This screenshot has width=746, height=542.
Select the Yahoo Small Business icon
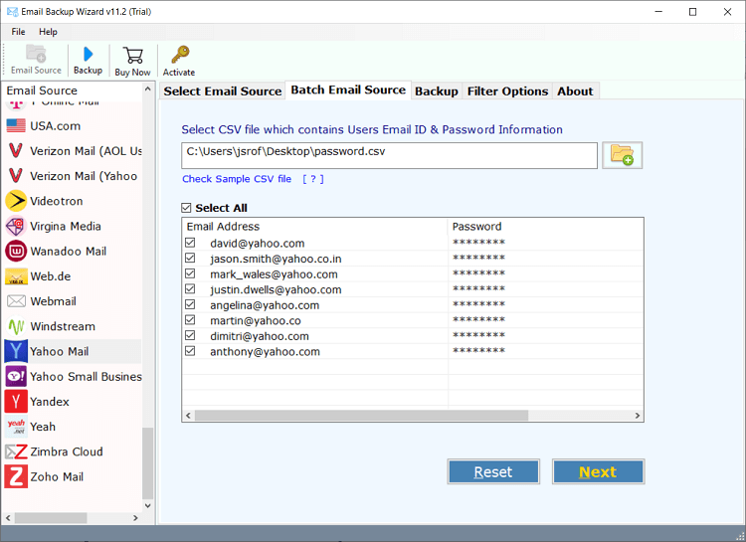[x=16, y=376]
